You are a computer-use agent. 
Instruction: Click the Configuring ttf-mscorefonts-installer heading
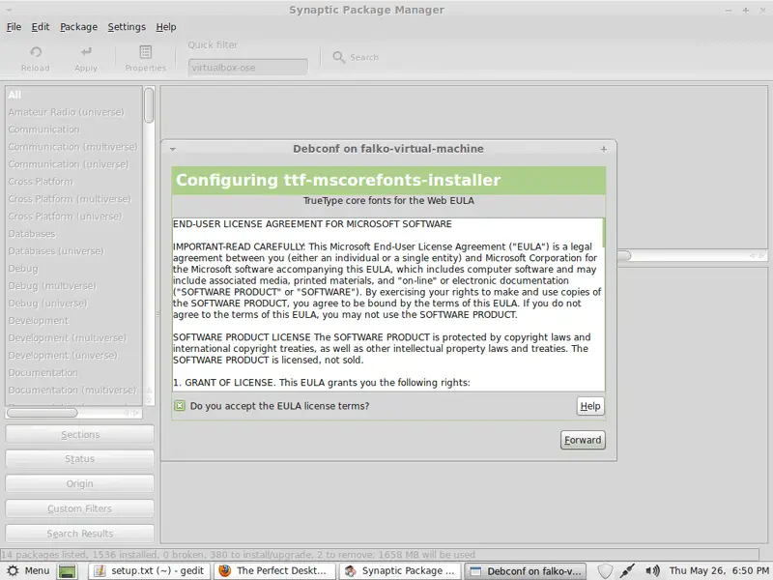coord(338,180)
